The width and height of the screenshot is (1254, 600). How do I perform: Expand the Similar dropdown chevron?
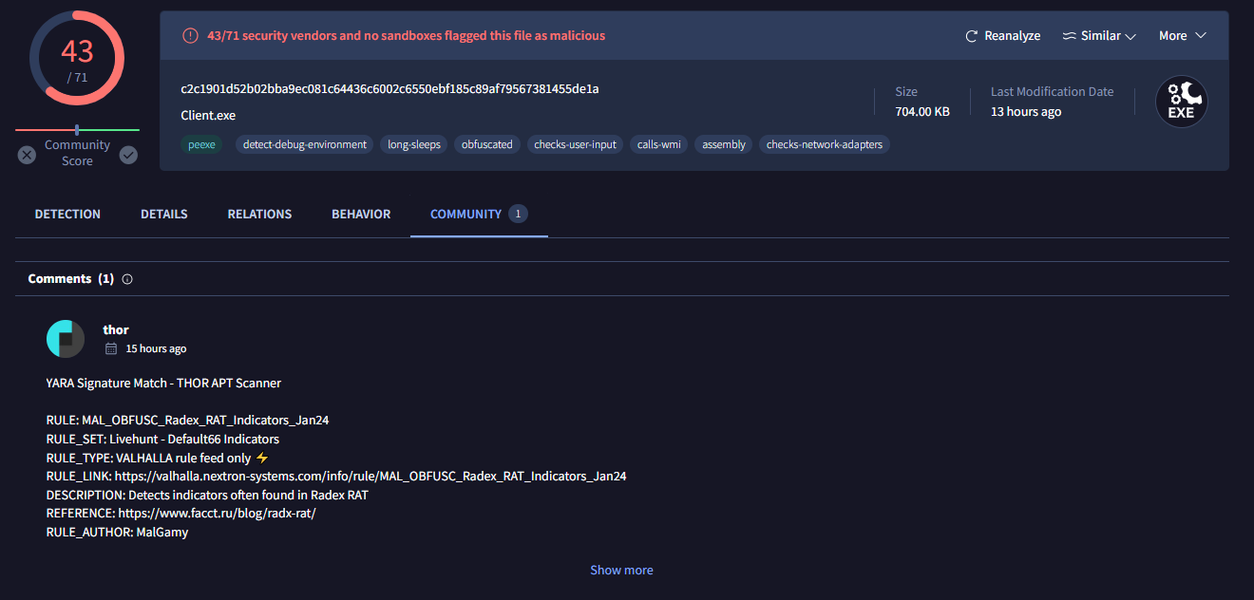point(1130,36)
